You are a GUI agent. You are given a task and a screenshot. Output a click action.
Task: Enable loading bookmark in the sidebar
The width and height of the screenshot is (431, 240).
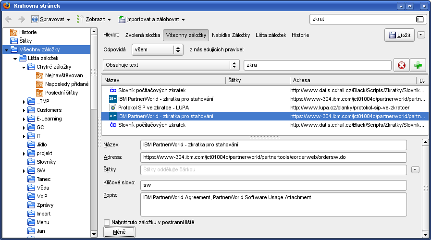(x=107, y=222)
